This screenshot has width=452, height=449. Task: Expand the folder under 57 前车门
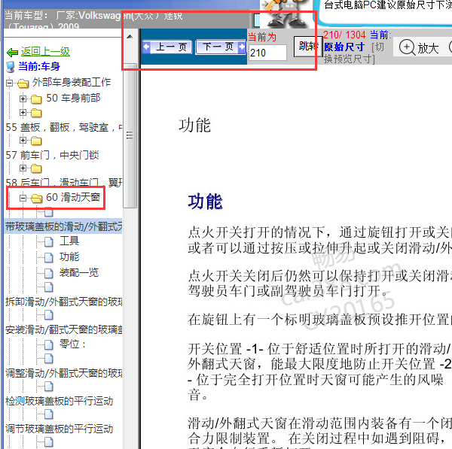tap(23, 168)
